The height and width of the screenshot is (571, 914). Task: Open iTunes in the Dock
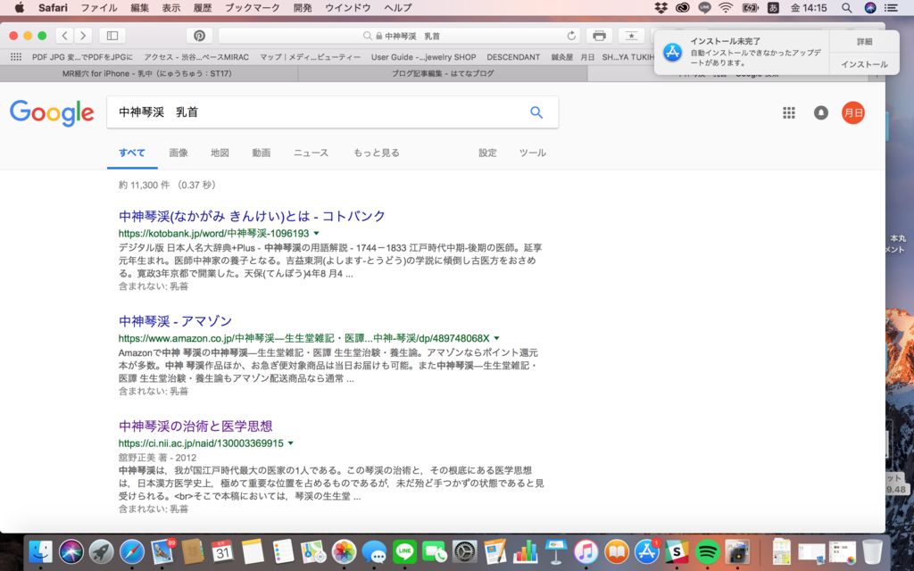(586, 551)
